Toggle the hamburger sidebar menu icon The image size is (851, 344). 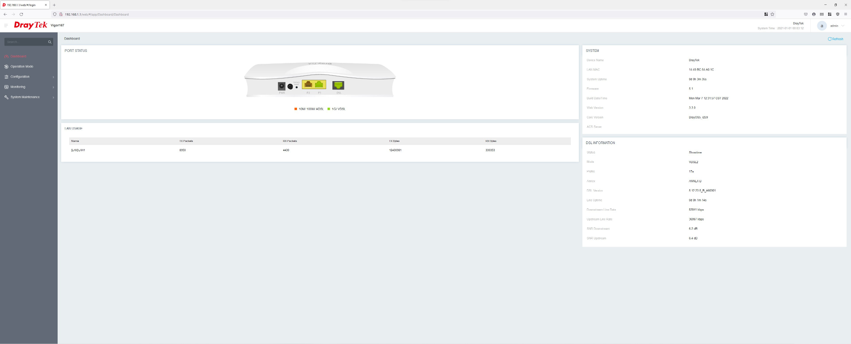tap(6, 25)
